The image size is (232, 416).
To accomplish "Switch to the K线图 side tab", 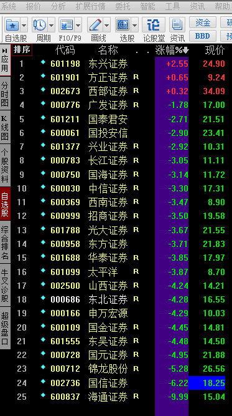I will click(5, 127).
